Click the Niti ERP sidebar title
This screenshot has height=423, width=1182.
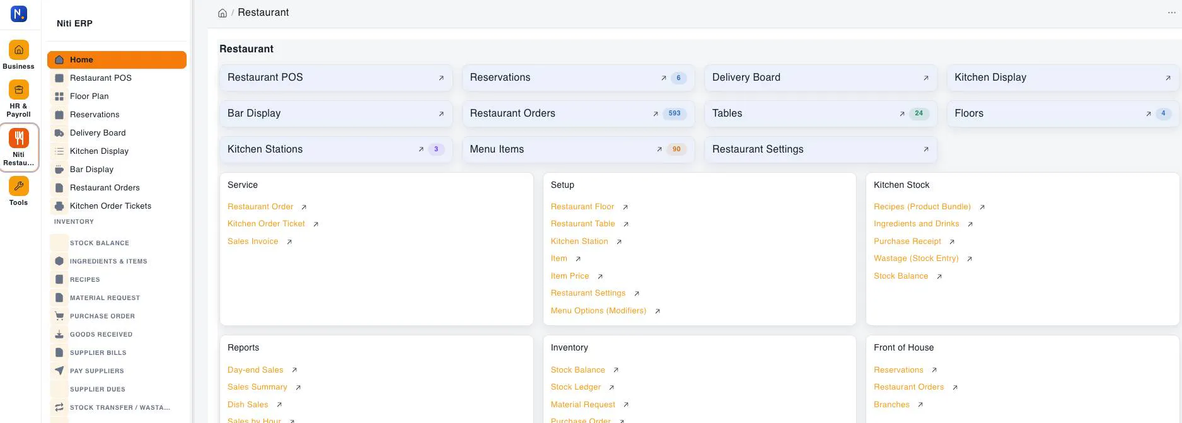pyautogui.click(x=74, y=23)
